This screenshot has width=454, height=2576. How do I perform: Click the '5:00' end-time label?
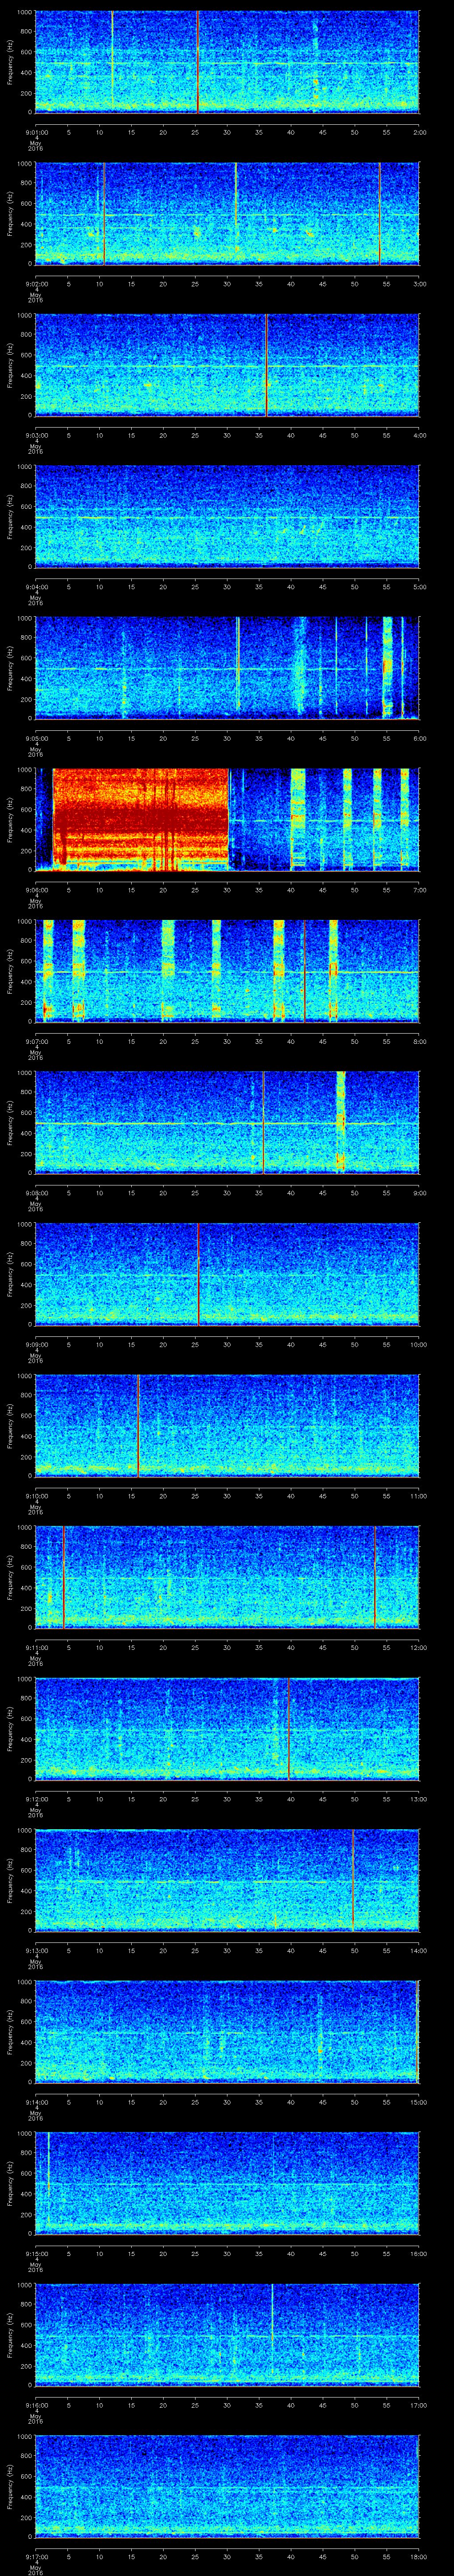point(419,587)
